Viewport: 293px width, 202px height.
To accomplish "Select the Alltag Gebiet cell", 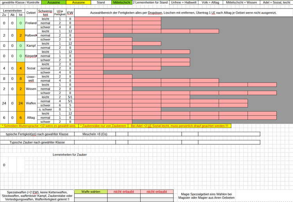I will point(31,117).
